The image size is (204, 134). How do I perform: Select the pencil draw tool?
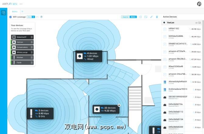point(151,17)
